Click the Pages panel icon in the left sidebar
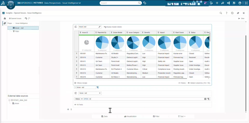The image size is (249, 123). (5, 23)
